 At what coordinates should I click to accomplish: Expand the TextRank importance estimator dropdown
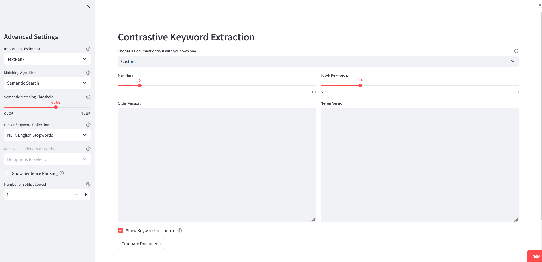click(47, 59)
